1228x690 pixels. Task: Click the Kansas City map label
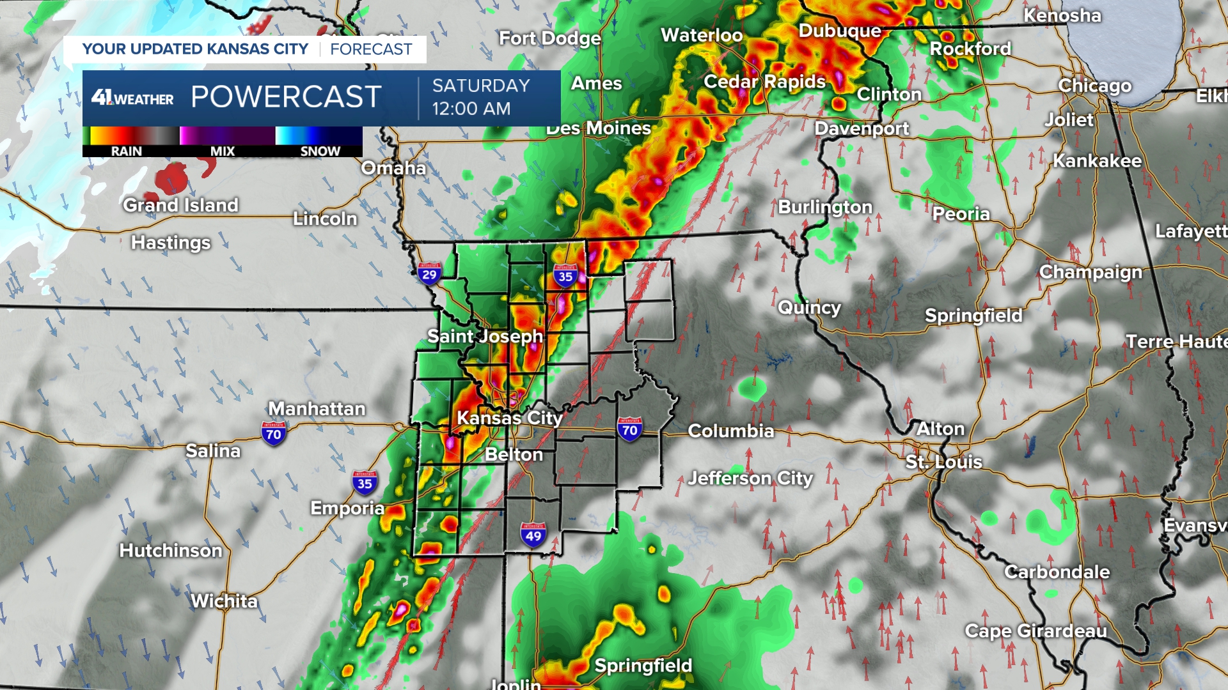click(x=510, y=418)
